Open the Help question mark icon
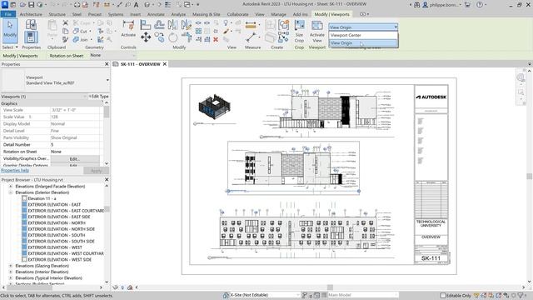Viewport: 533px width, 300px height. (x=480, y=5)
